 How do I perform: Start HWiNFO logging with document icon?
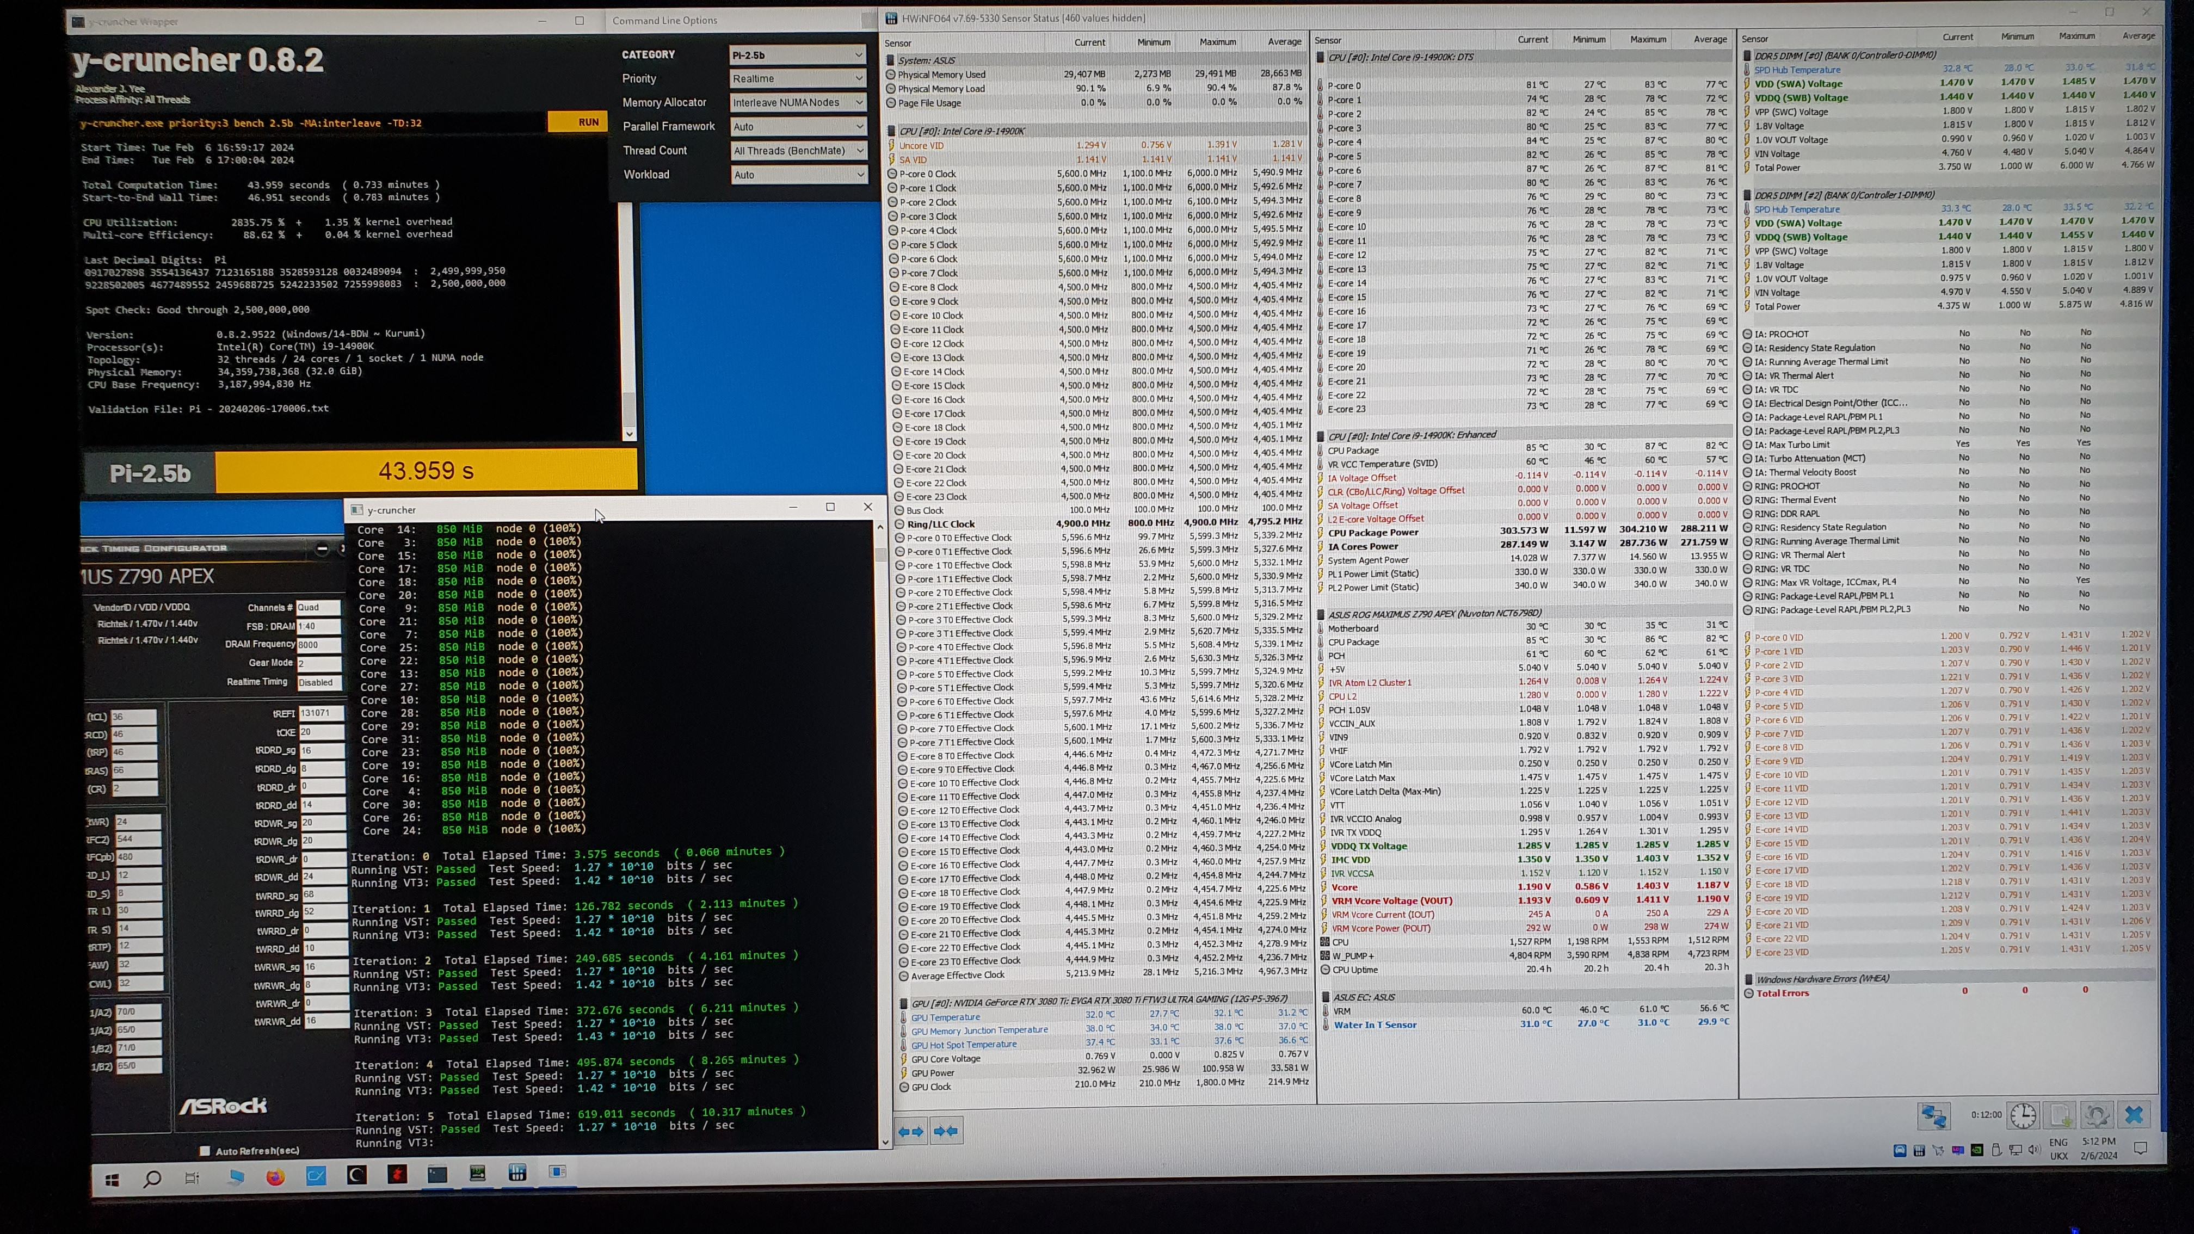tap(2060, 1115)
